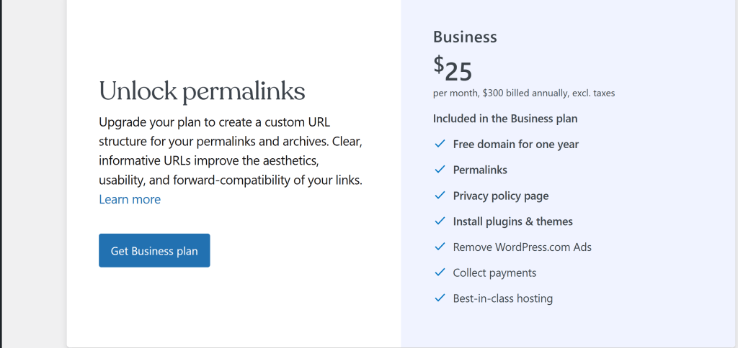
Task: Click the checkmark icon next to Permalinks
Action: (x=440, y=170)
